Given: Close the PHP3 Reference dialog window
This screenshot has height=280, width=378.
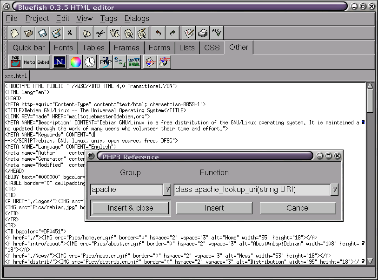Looking at the screenshot, I should 338,156.
